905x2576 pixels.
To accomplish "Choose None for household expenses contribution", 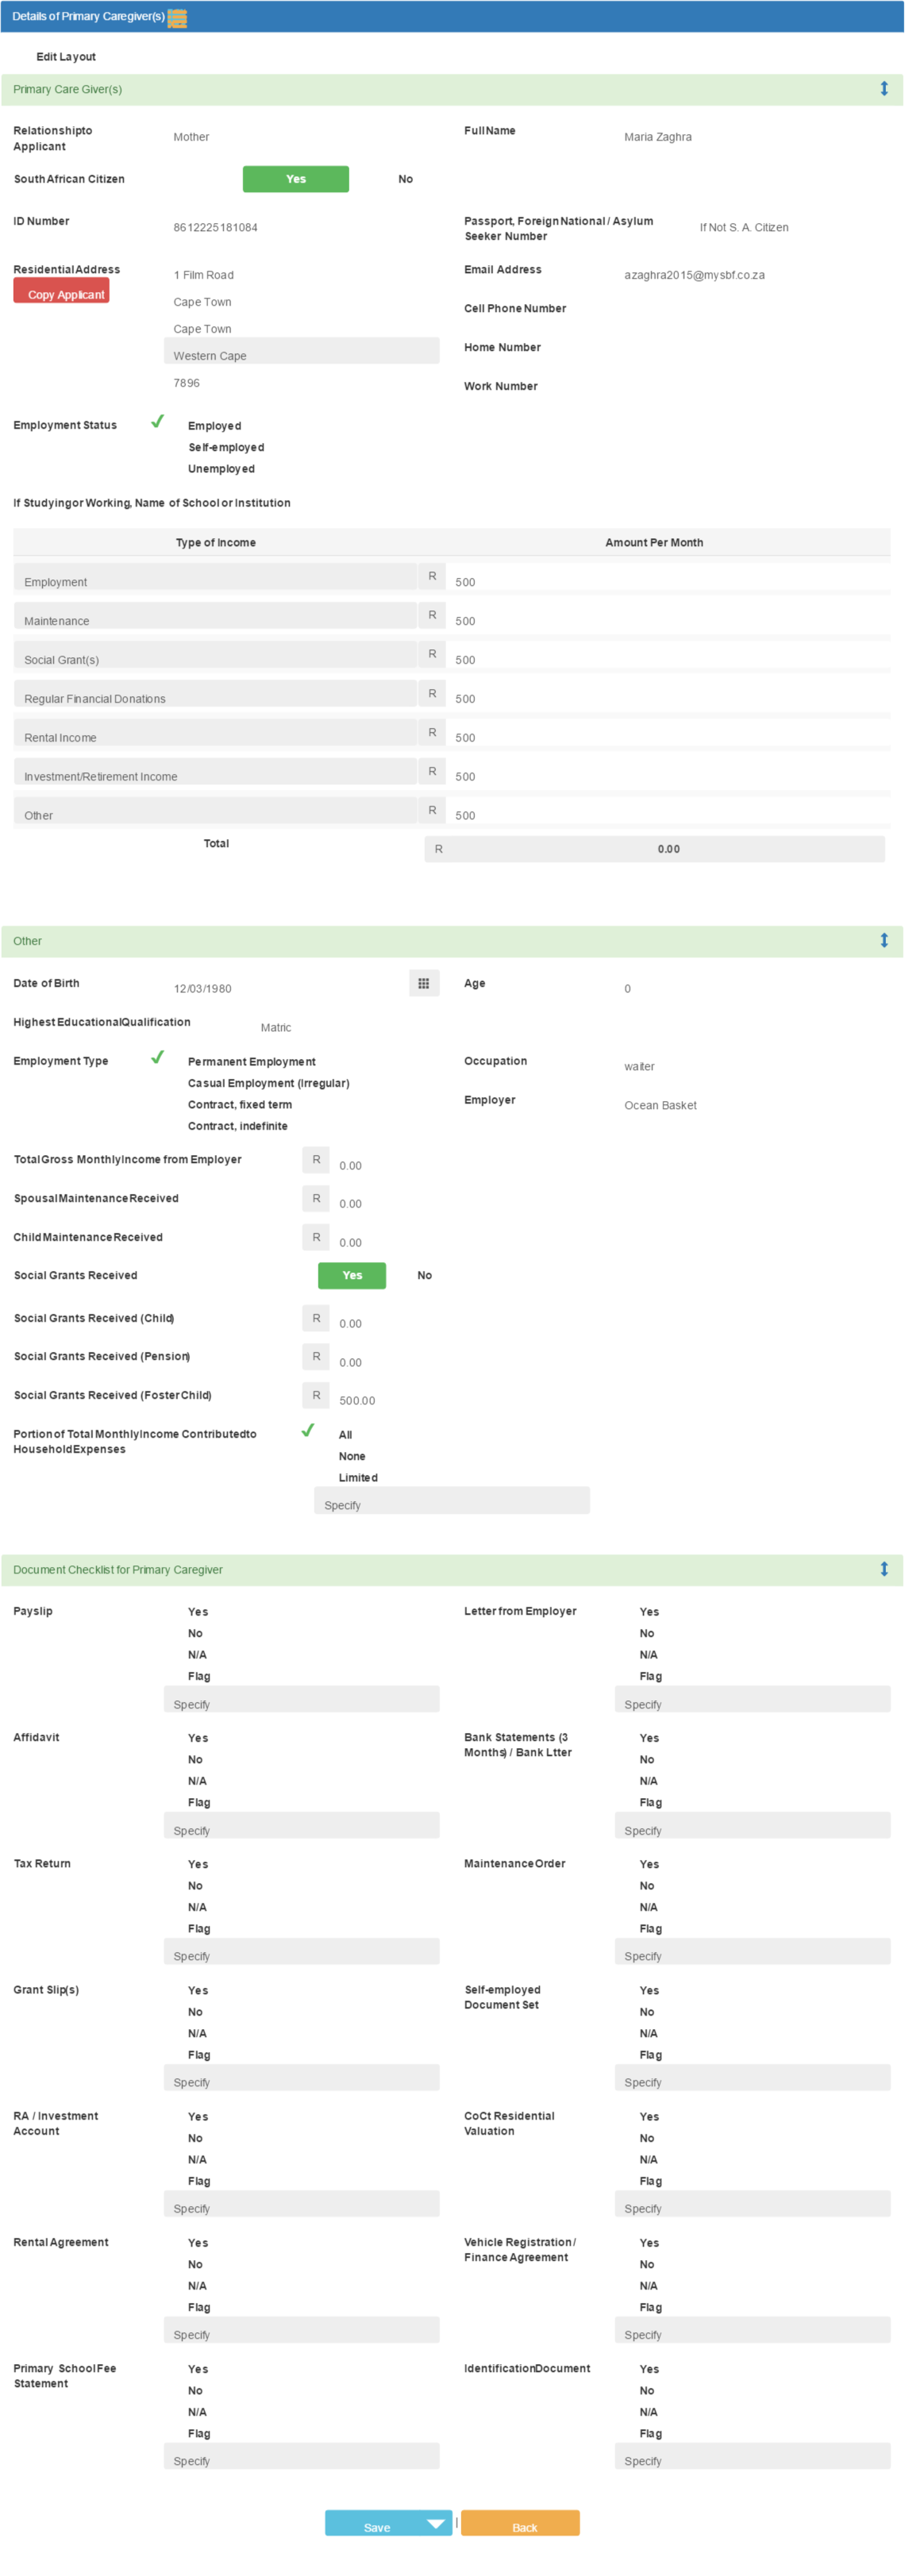I will tap(352, 1456).
